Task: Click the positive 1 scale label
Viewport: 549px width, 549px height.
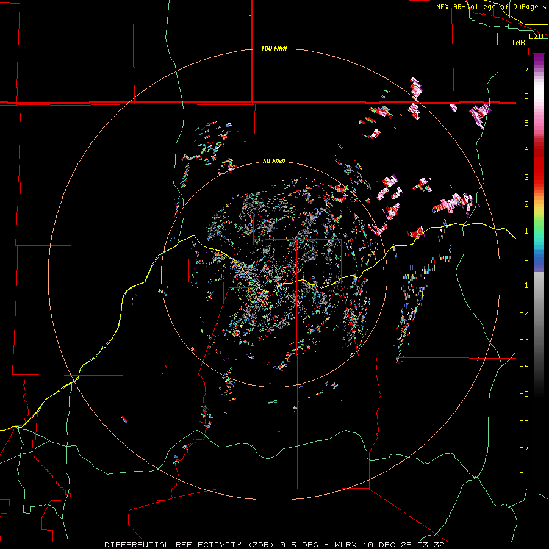Action: [x=526, y=231]
